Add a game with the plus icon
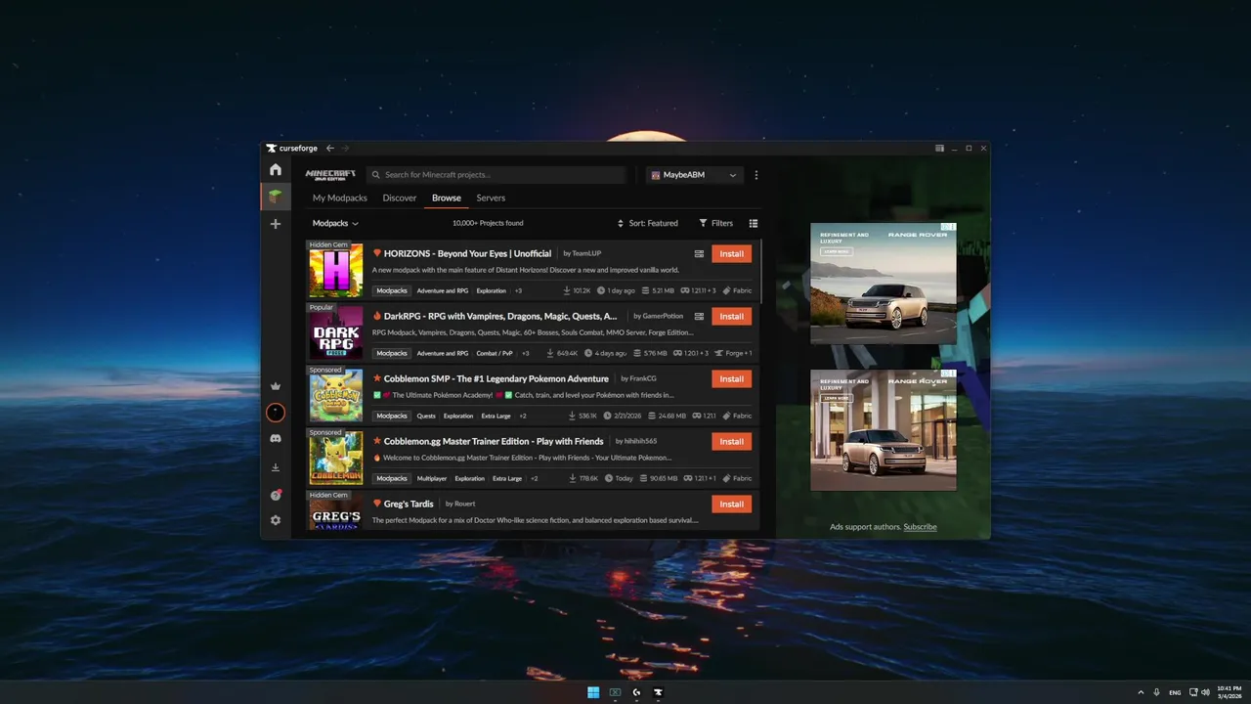This screenshot has width=1251, height=704. pyautogui.click(x=276, y=224)
